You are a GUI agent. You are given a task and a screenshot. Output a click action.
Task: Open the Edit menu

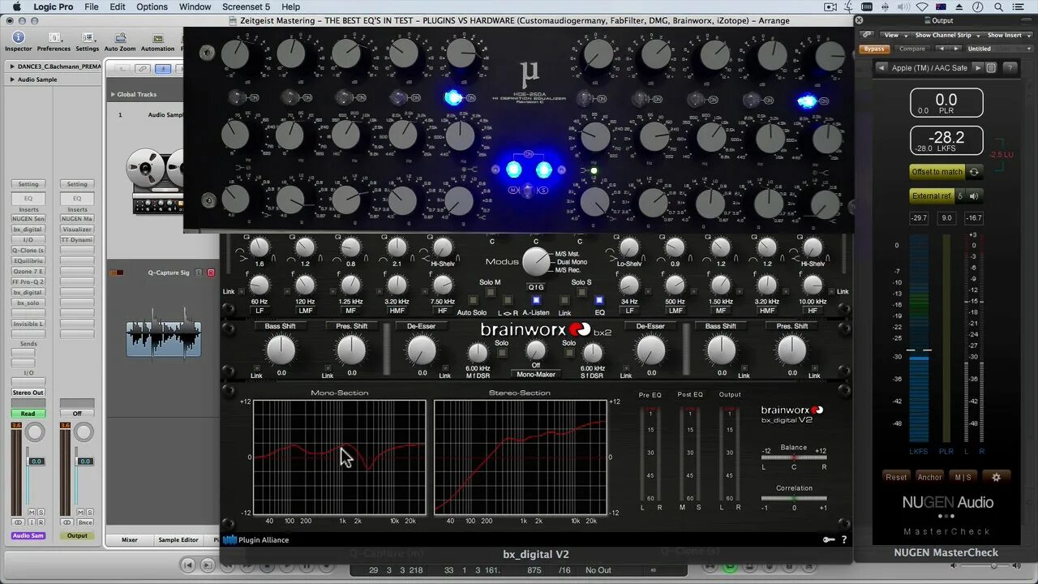118,6
